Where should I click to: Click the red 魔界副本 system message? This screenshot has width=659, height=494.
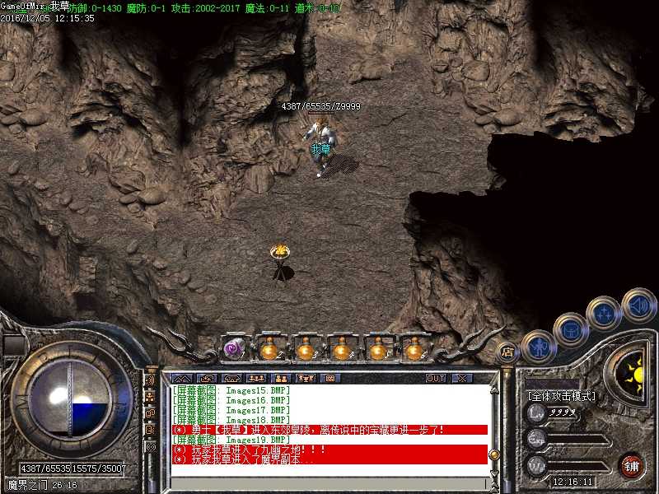[x=329, y=459]
